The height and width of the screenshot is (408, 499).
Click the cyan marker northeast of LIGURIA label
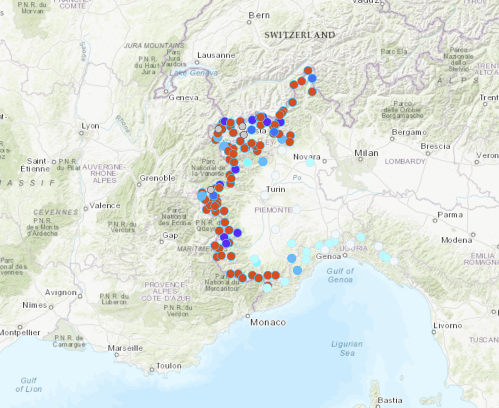pos(361,237)
